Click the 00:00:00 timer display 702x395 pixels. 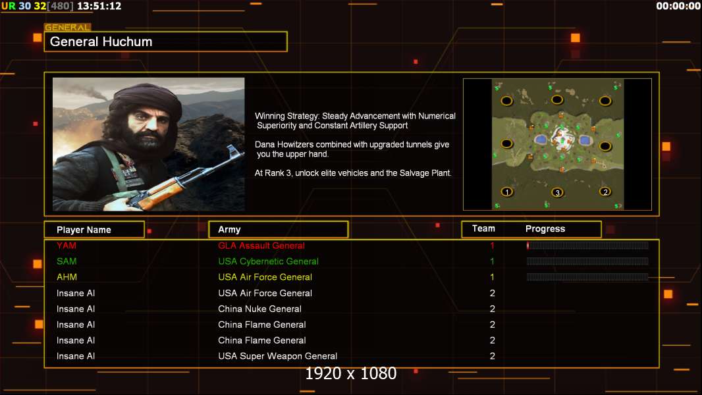click(x=678, y=6)
